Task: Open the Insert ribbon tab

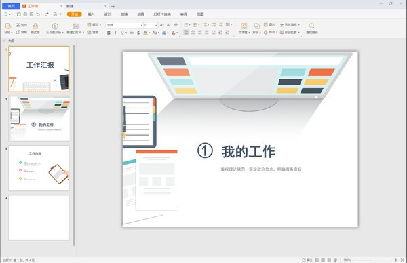Action: point(91,14)
